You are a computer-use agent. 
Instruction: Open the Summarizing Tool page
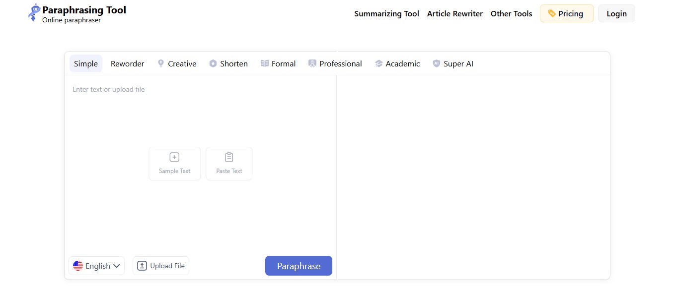pyautogui.click(x=386, y=14)
